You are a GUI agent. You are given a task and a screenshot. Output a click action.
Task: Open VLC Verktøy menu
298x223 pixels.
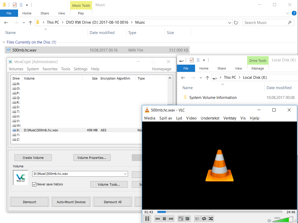pos(230,118)
